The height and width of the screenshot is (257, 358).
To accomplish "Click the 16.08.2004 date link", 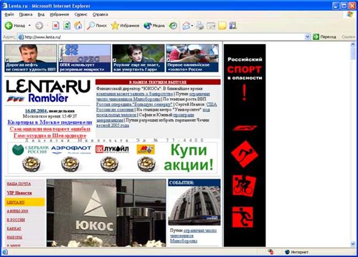I will (35, 111).
